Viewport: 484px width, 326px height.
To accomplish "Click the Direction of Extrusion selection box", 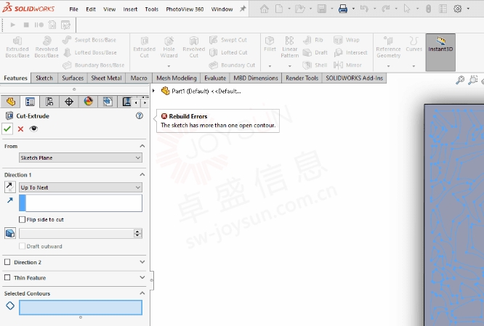I will coord(81,203).
